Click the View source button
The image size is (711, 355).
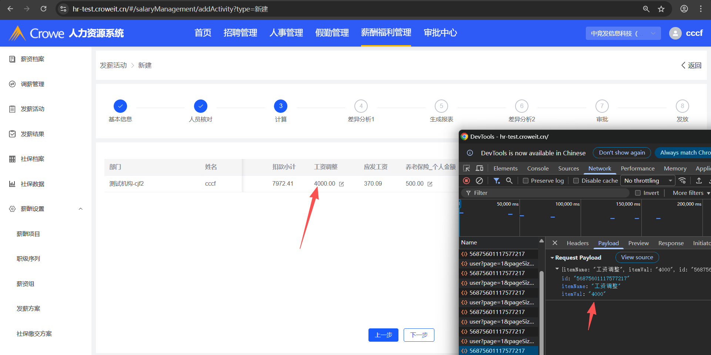pyautogui.click(x=637, y=257)
